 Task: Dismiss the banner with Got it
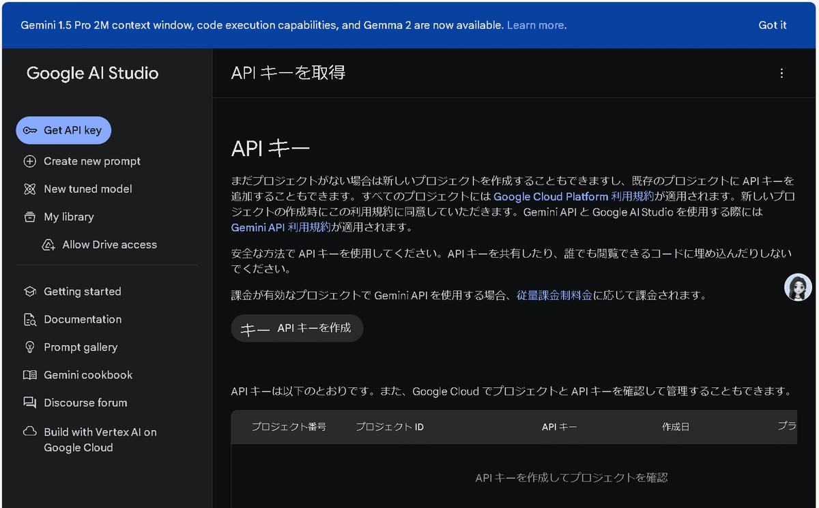point(773,25)
